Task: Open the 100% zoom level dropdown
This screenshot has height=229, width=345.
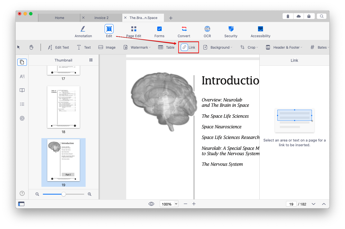Action: click(169, 204)
